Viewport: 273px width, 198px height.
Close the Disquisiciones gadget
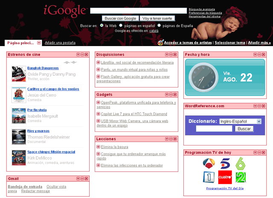(x=175, y=55)
